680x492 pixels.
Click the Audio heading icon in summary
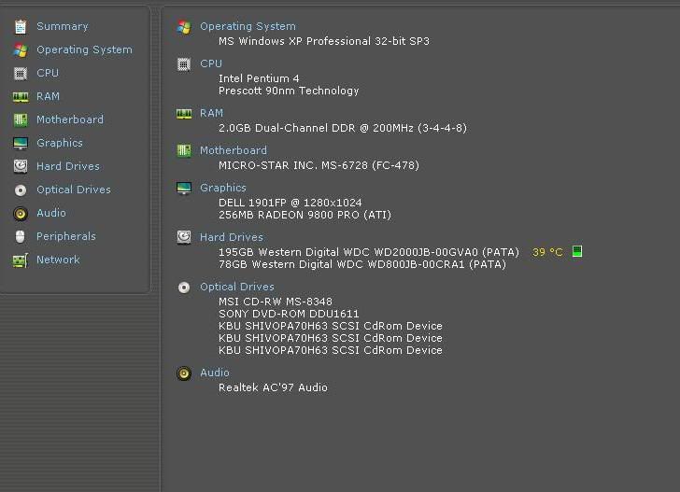tap(184, 373)
